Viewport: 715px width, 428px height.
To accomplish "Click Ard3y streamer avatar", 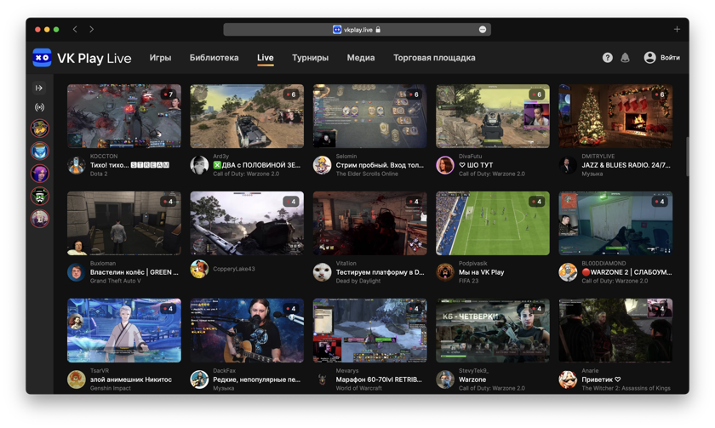I will coord(199,165).
